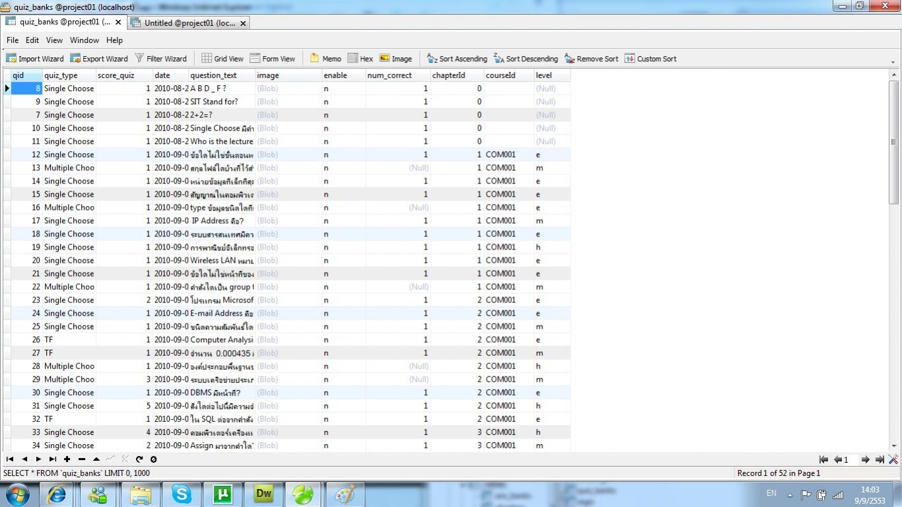Viewport: 902px width, 507px height.
Task: Click the quiz_type column header
Action: coord(69,75)
